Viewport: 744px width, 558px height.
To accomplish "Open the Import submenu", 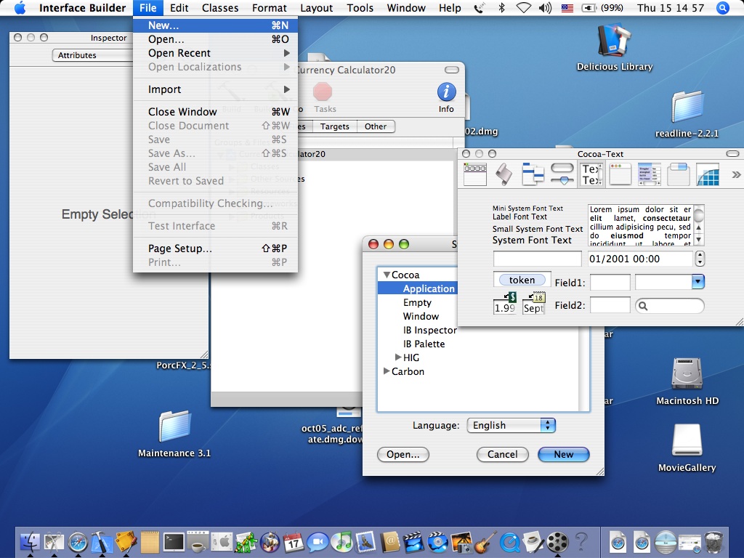I will coord(215,89).
